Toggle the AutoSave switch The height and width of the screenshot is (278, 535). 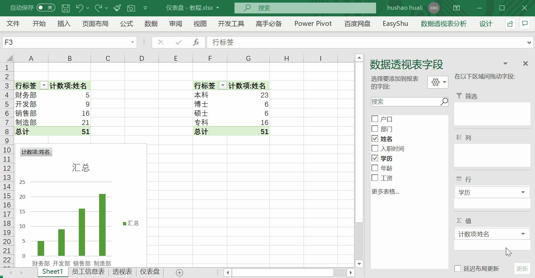tap(46, 8)
